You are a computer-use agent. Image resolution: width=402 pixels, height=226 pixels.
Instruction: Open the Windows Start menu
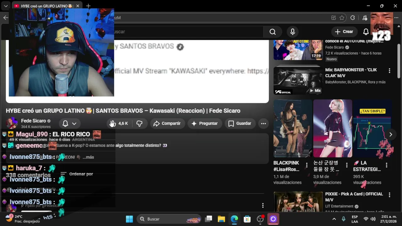point(129,219)
